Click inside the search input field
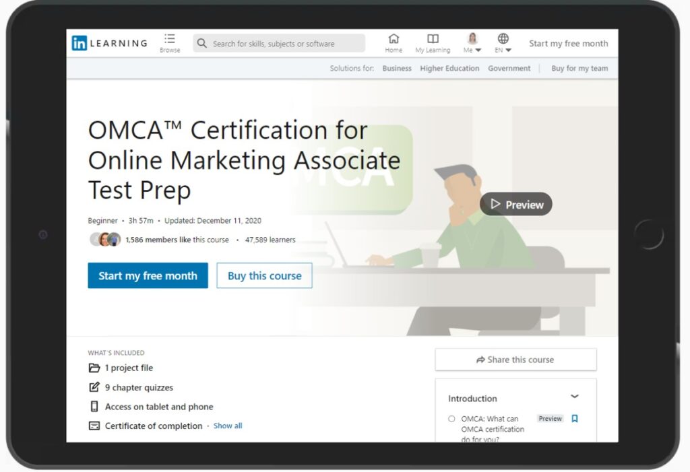 click(x=278, y=43)
